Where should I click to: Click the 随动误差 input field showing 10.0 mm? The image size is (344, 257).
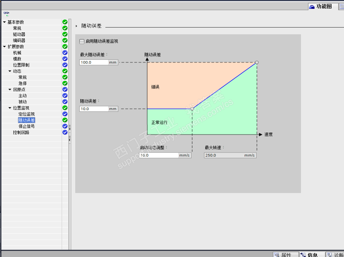click(x=94, y=109)
